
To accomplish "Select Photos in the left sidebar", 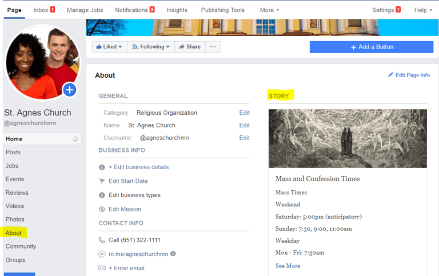I will (x=15, y=219).
